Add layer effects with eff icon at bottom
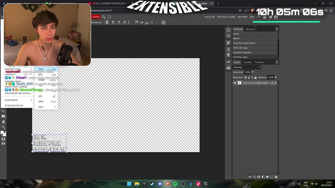Viewport: 335px width, 188px height. (254, 177)
